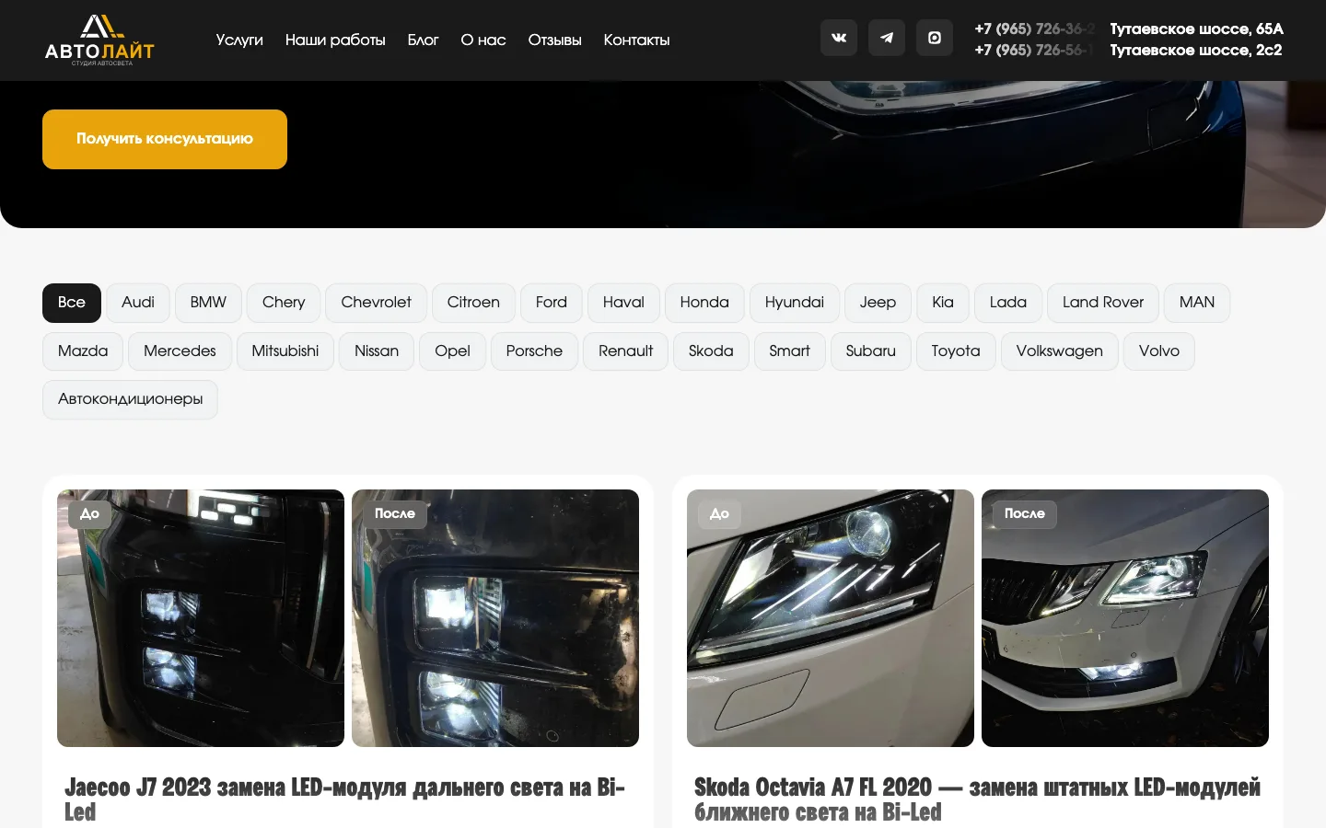Filter works by Volkswagen
The height and width of the screenshot is (828, 1326).
[x=1060, y=351]
